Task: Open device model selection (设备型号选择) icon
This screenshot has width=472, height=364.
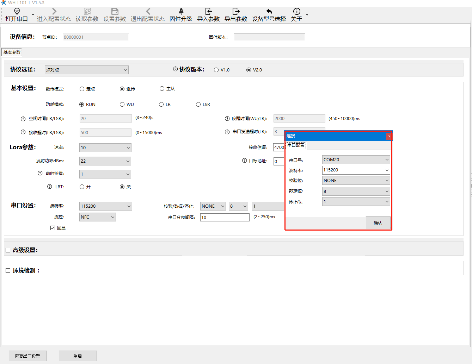Action: pyautogui.click(x=269, y=12)
